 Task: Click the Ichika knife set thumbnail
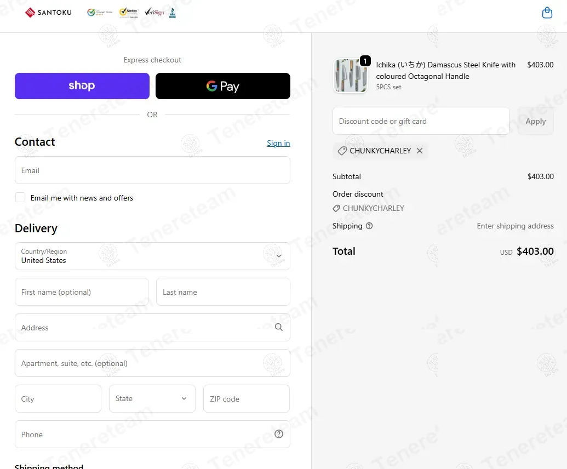350,76
